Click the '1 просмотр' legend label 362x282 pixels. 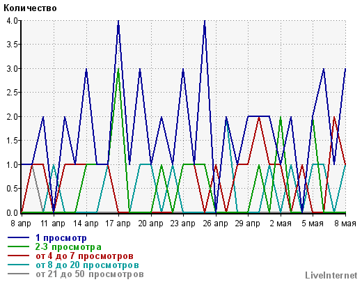[61, 238]
